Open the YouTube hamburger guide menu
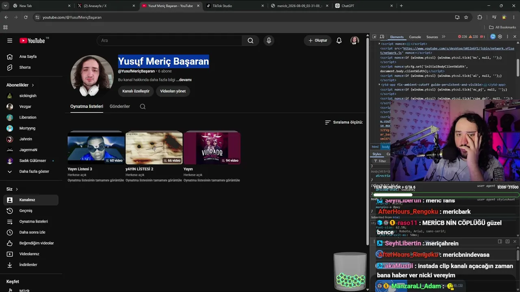Viewport: 520px width, 292px height. 10,41
